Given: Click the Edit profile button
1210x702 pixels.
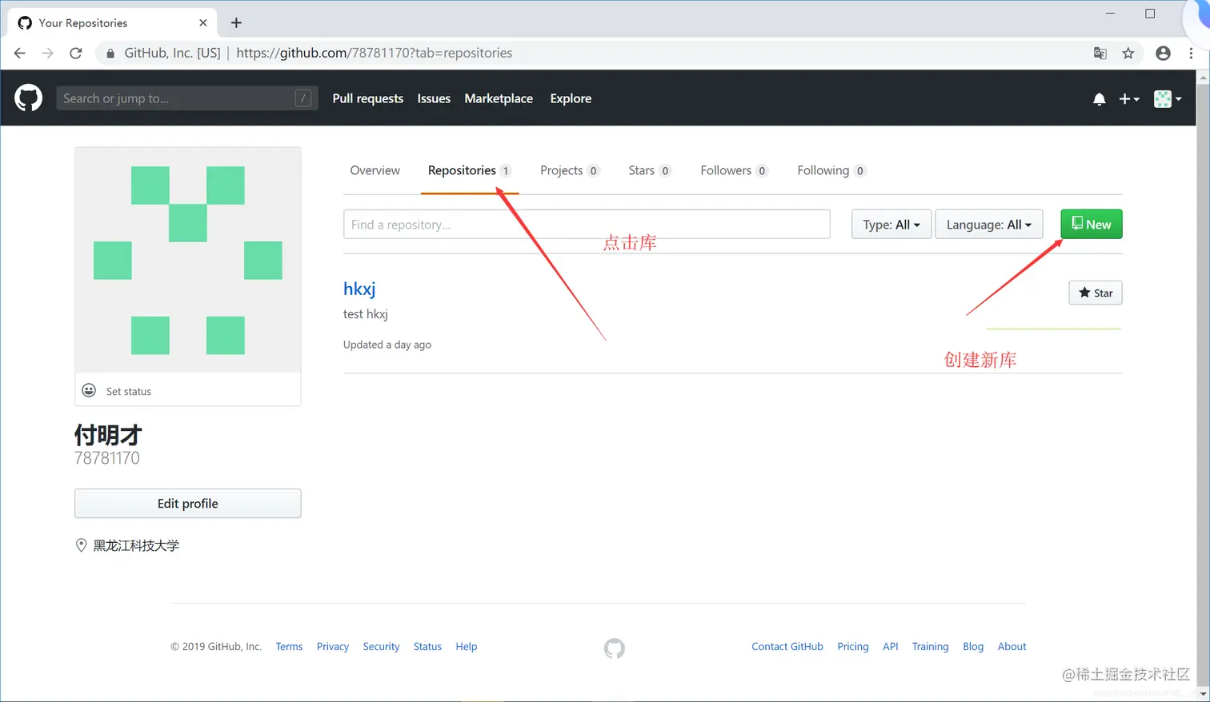Looking at the screenshot, I should pyautogui.click(x=188, y=504).
